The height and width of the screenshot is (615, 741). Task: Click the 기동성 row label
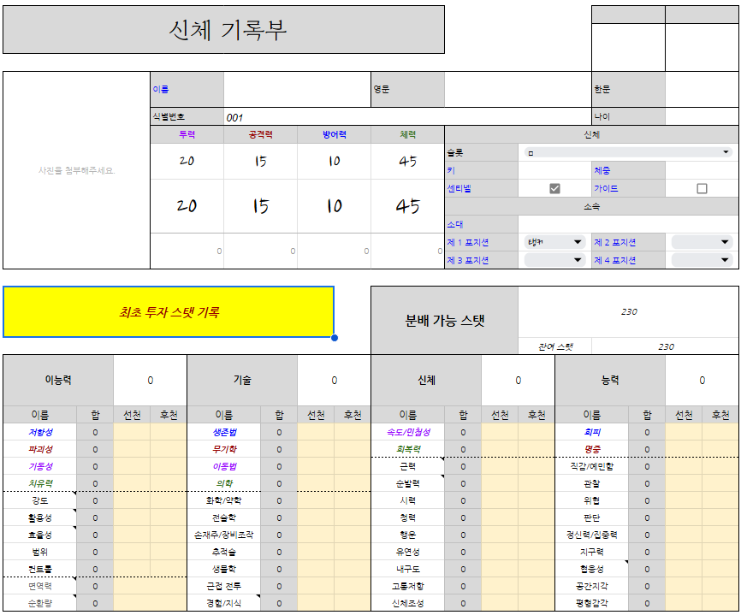(x=40, y=466)
